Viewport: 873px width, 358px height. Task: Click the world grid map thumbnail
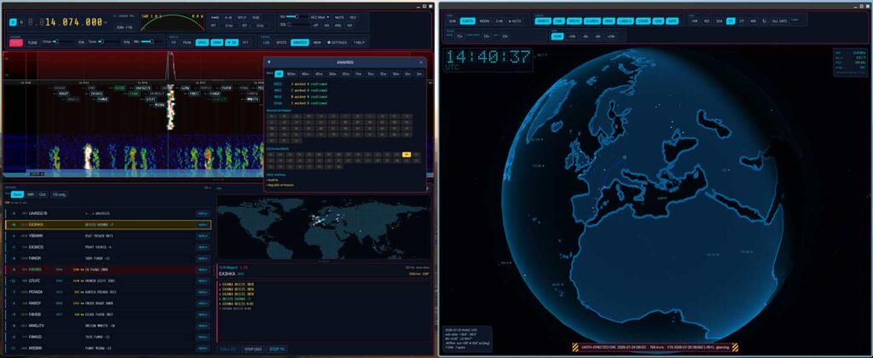(323, 227)
